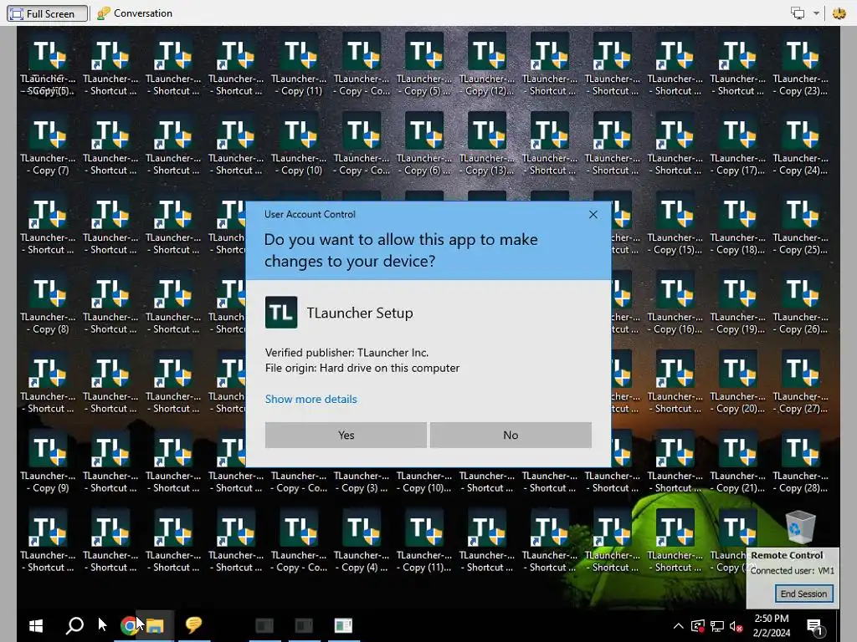Select the TLauncher Copy (16) desktop icon
857x642 pixels.
(x=675, y=303)
